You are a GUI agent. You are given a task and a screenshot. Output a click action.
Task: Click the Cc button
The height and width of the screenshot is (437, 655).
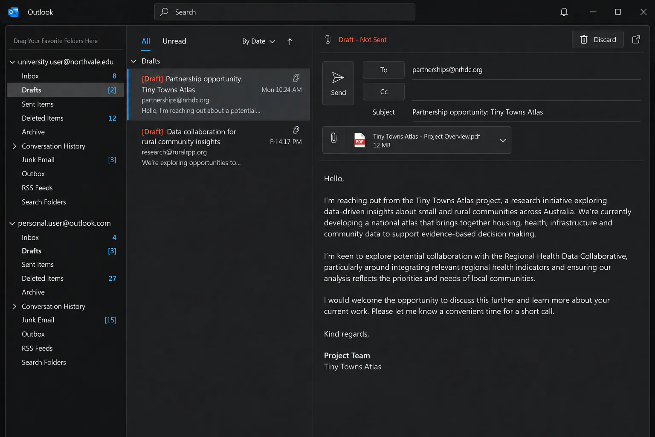coord(383,92)
